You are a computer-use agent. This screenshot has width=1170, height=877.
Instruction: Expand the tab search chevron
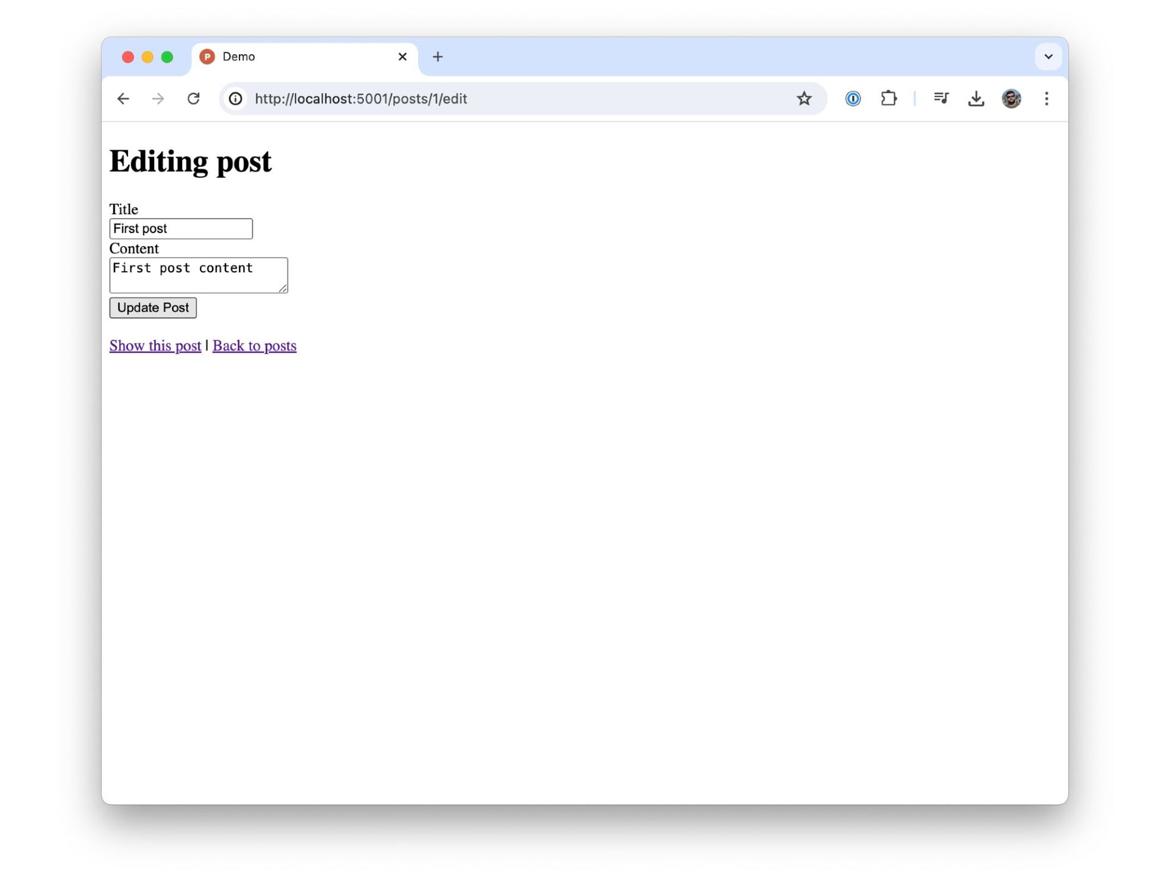pyautogui.click(x=1048, y=57)
